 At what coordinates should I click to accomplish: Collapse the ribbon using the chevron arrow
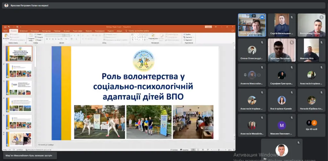click(233, 42)
